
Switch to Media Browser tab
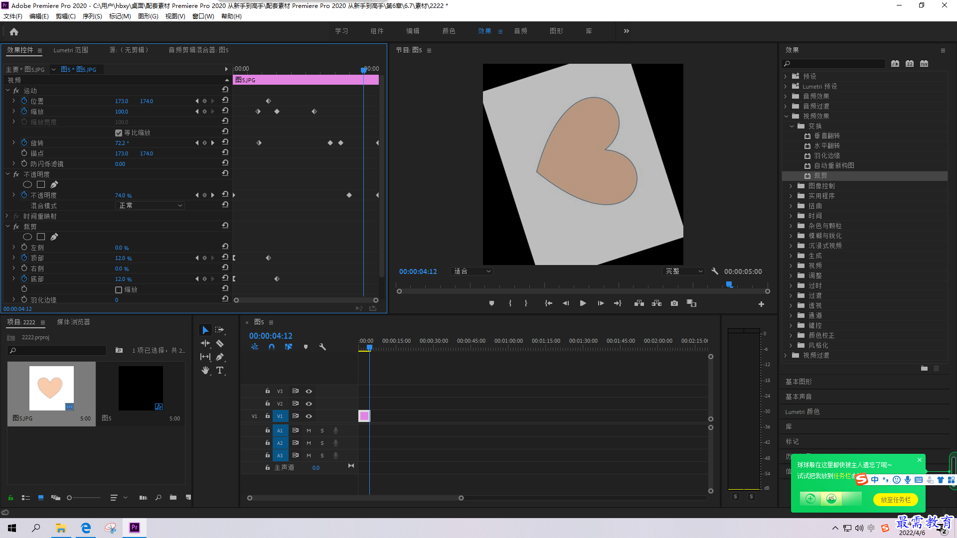point(73,322)
